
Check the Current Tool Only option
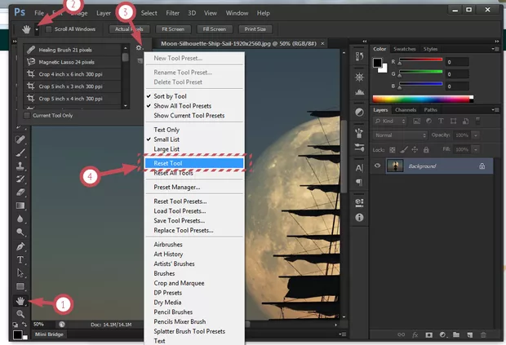26,116
